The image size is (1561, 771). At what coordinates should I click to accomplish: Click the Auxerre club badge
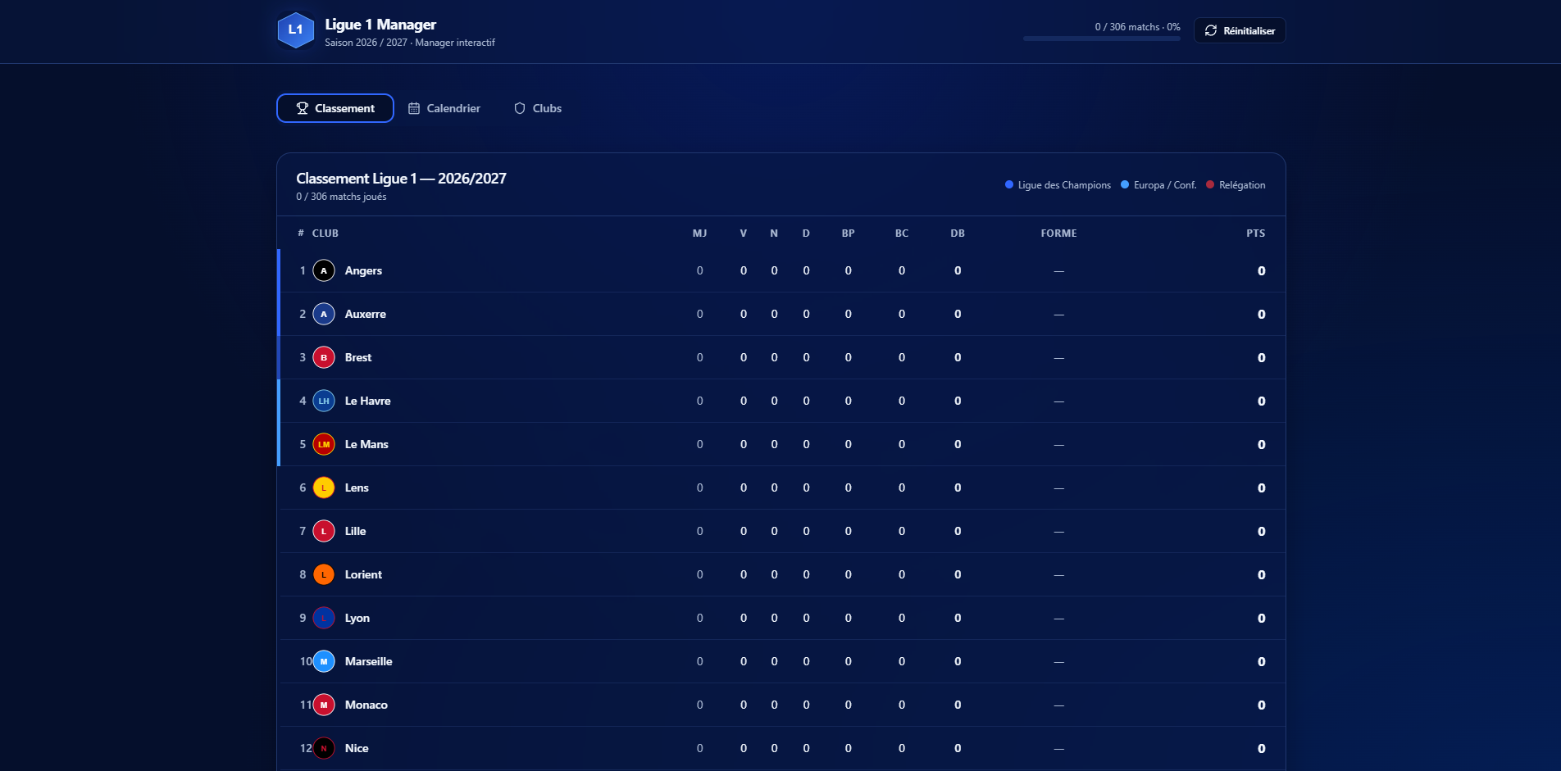click(x=324, y=314)
